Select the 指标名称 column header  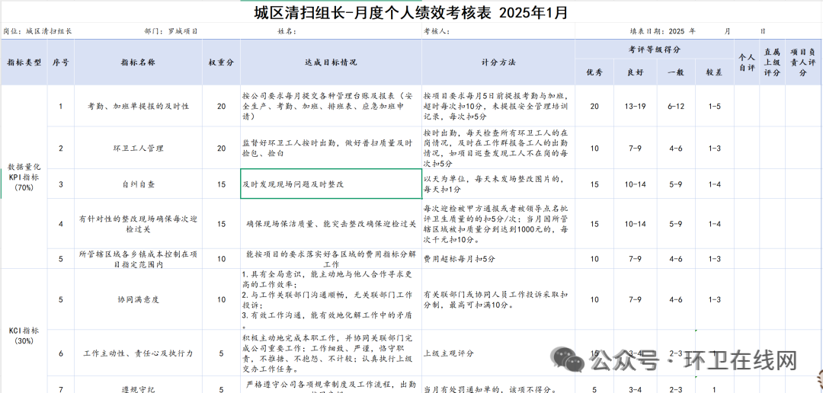138,62
